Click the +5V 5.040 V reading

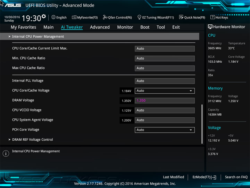[x=233, y=140]
